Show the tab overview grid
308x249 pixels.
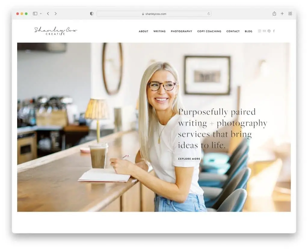click(x=290, y=14)
